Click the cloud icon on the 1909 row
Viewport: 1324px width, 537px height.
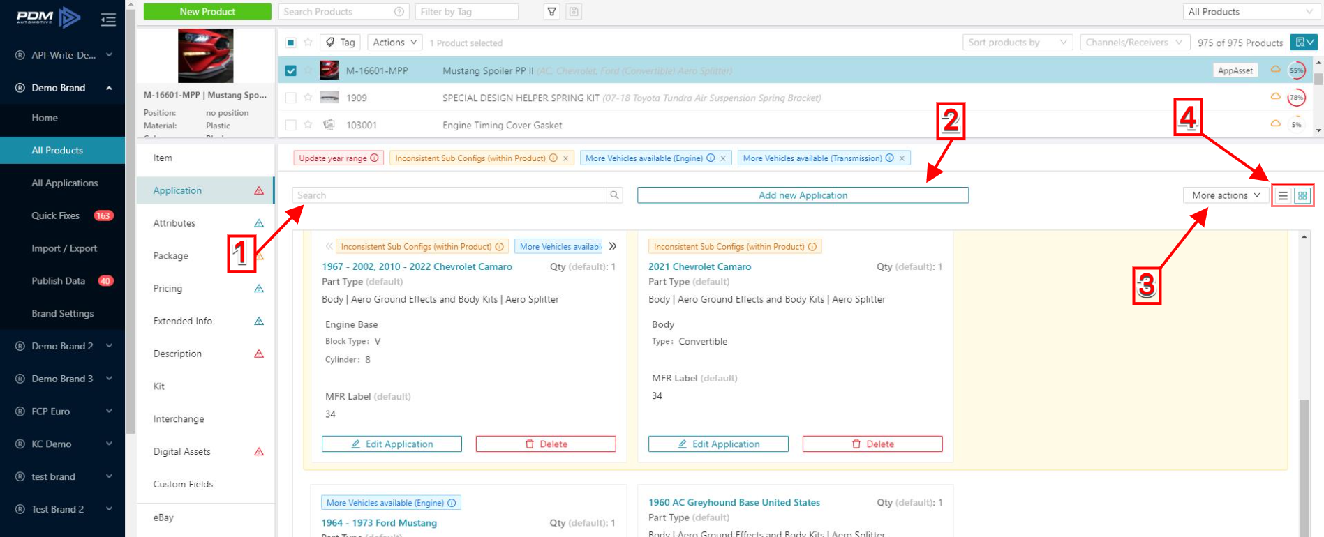pyautogui.click(x=1275, y=96)
